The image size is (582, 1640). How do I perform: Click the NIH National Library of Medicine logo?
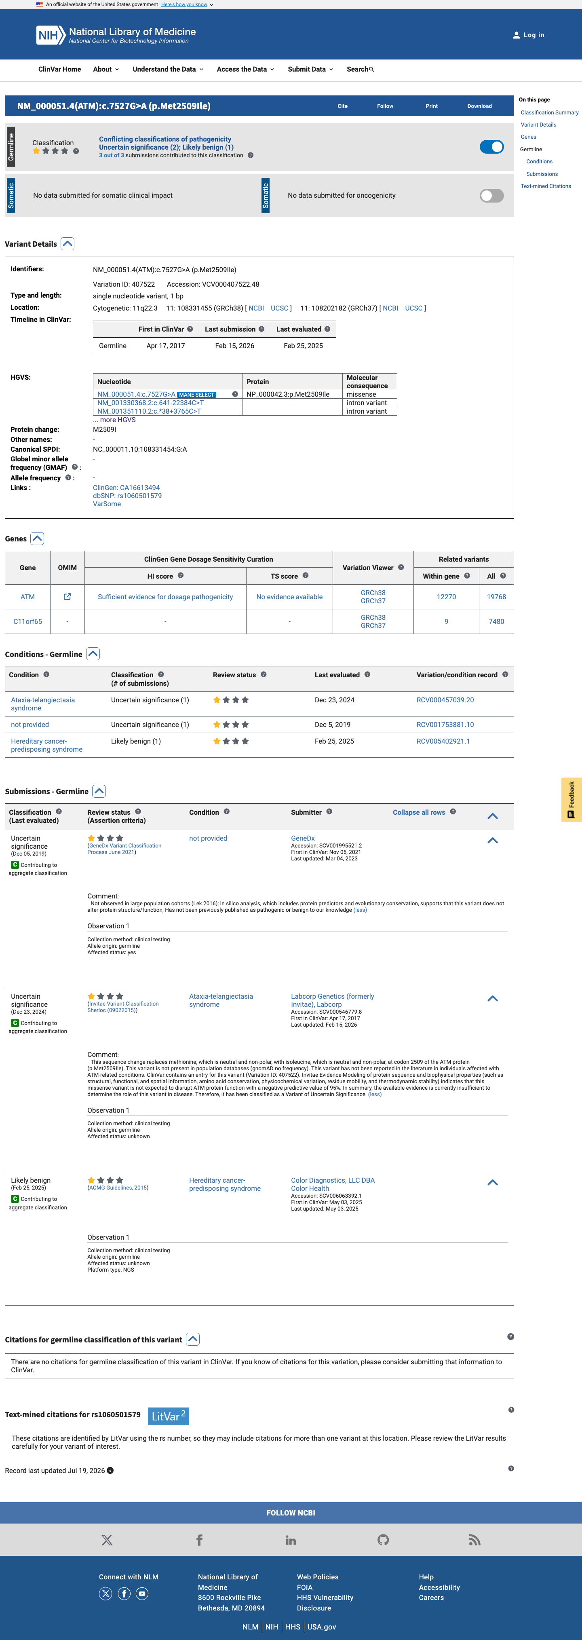tap(116, 35)
